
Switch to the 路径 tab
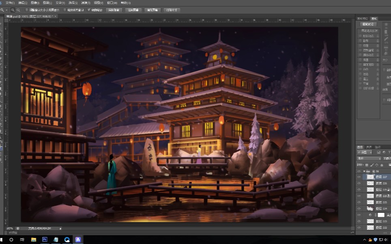(x=378, y=147)
